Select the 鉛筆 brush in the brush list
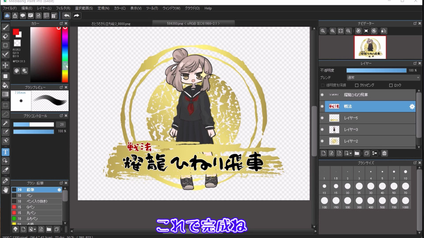 coord(37,190)
